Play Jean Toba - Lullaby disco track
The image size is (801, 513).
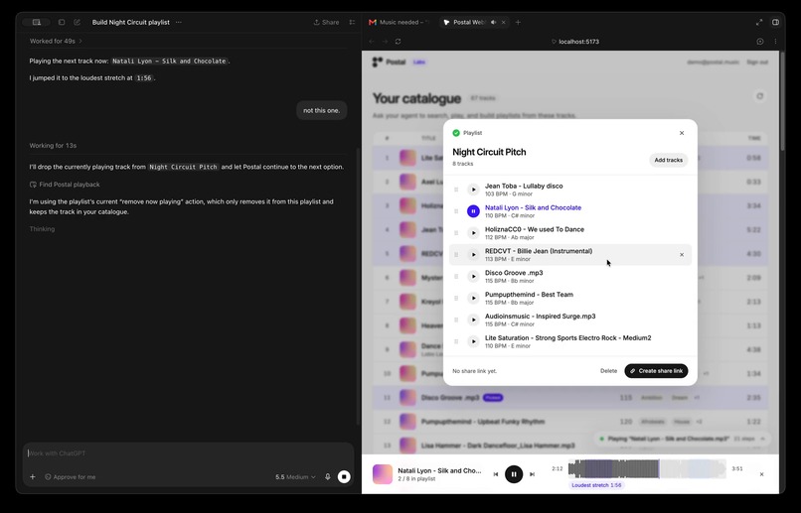click(474, 190)
